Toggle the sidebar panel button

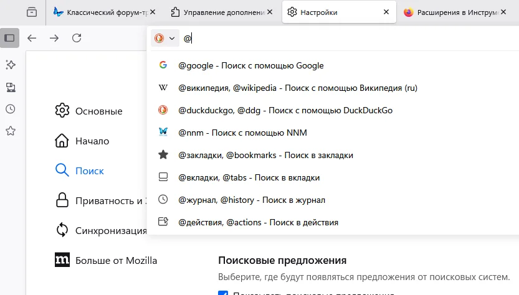pos(9,37)
